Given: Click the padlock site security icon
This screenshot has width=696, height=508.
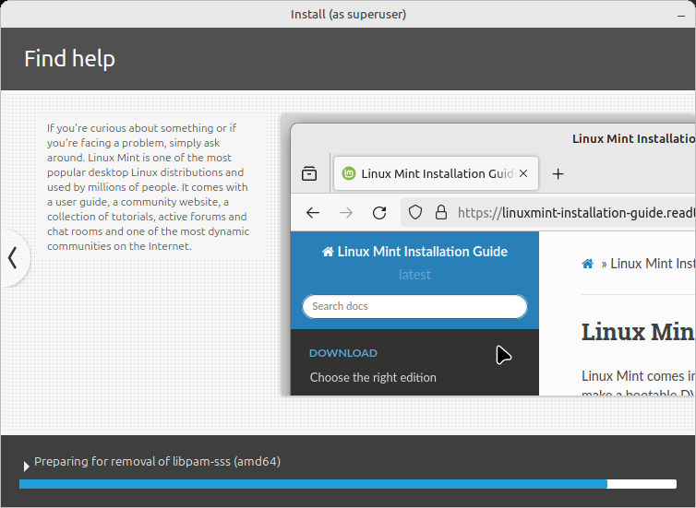Looking at the screenshot, I should (441, 212).
